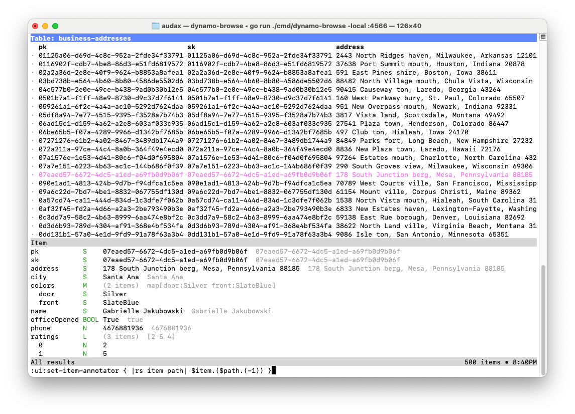This screenshot has width=575, height=414.
Task: Expand the ratings list attribute
Action: [x=44, y=337]
